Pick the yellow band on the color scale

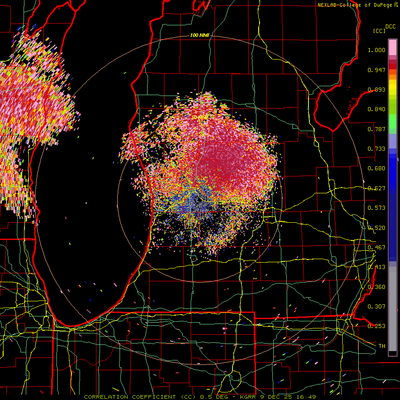(392, 88)
